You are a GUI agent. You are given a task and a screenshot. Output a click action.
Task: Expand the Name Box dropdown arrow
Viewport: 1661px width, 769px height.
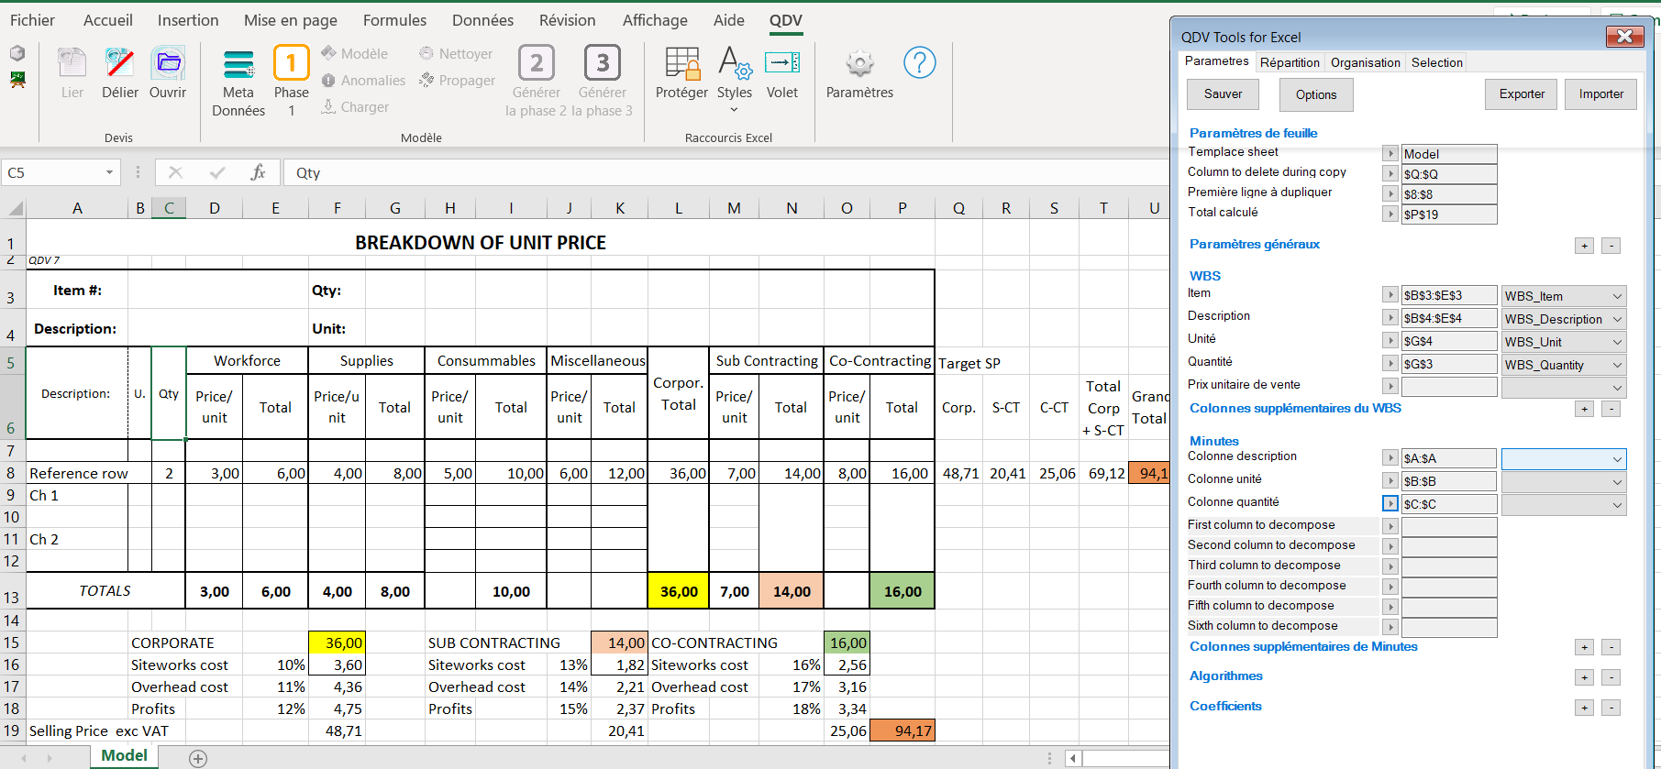pyautogui.click(x=109, y=172)
